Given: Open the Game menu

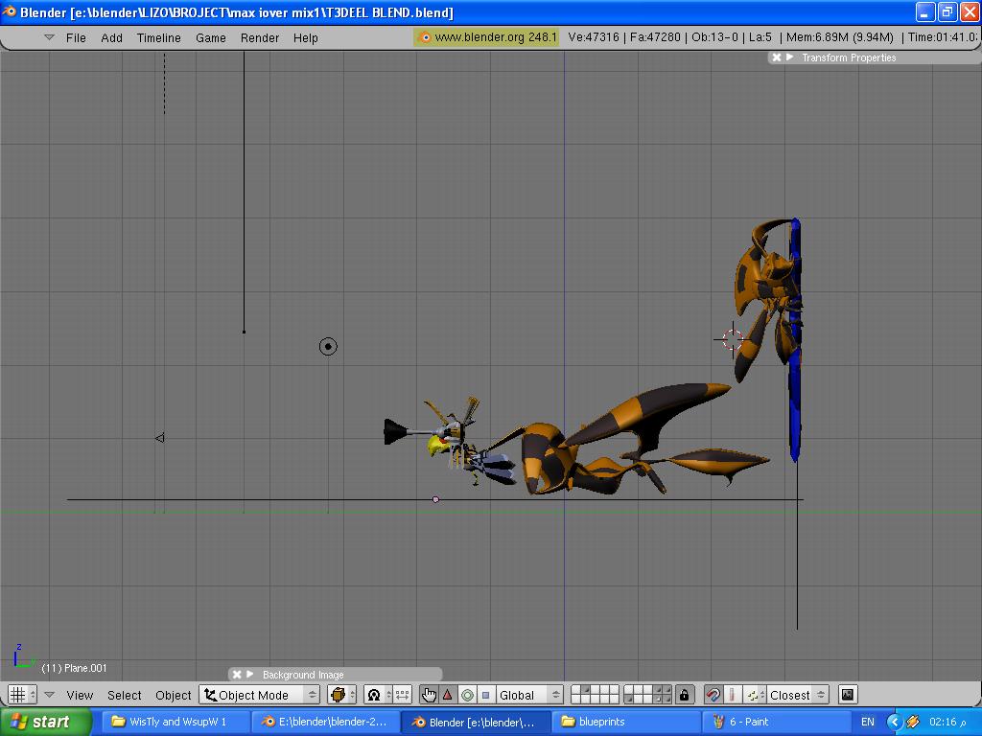Looking at the screenshot, I should (210, 37).
